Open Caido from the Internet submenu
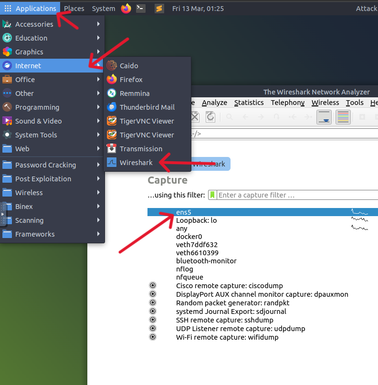Image resolution: width=378 pixels, height=385 pixels. (129, 66)
